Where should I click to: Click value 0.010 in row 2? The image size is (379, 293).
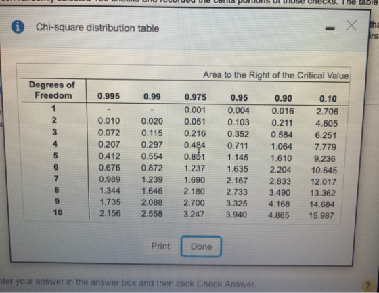coord(109,120)
